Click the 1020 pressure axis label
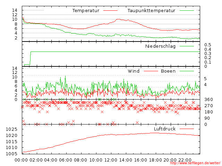 (x=11, y=136)
